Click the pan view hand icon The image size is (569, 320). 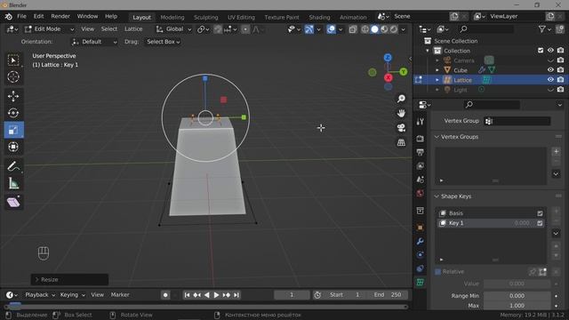[x=401, y=113]
